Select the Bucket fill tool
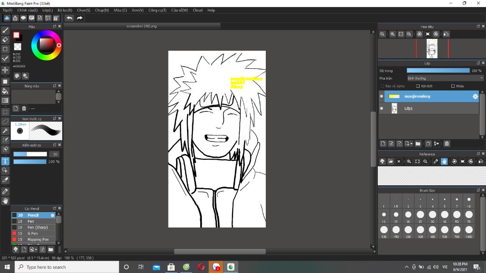Viewport: 486px width, 273px height. [5, 91]
